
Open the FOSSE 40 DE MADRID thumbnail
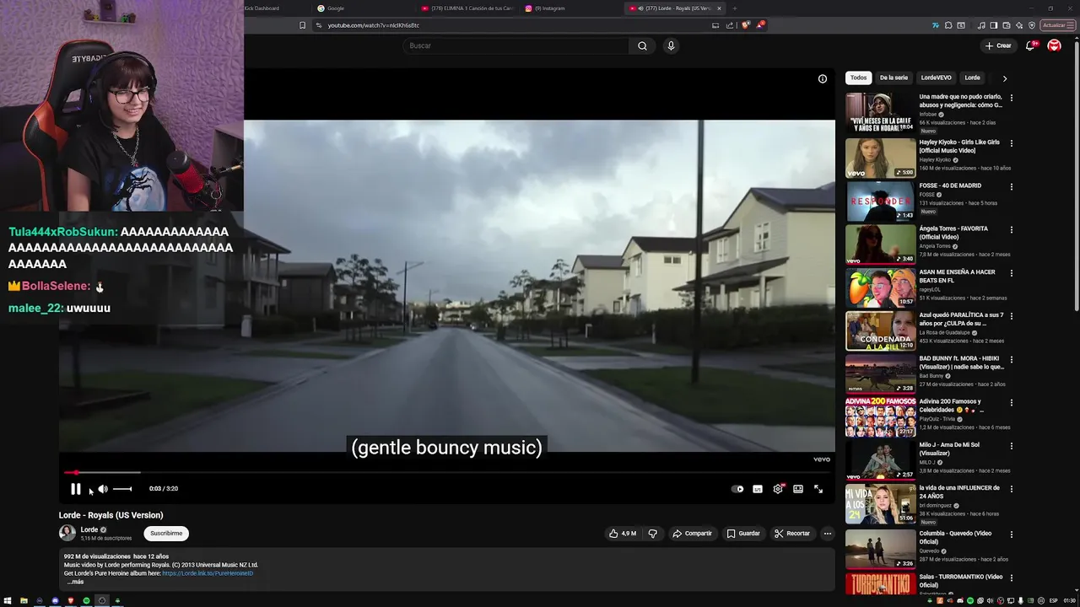(x=880, y=201)
